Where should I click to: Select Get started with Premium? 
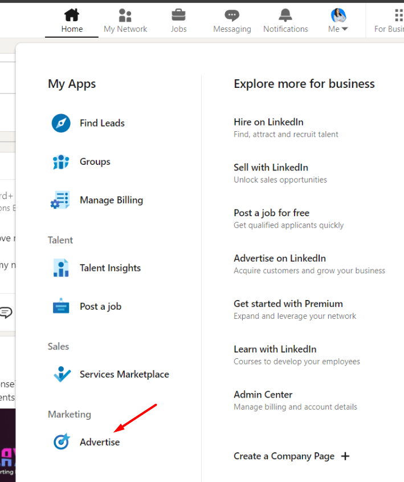coord(288,303)
